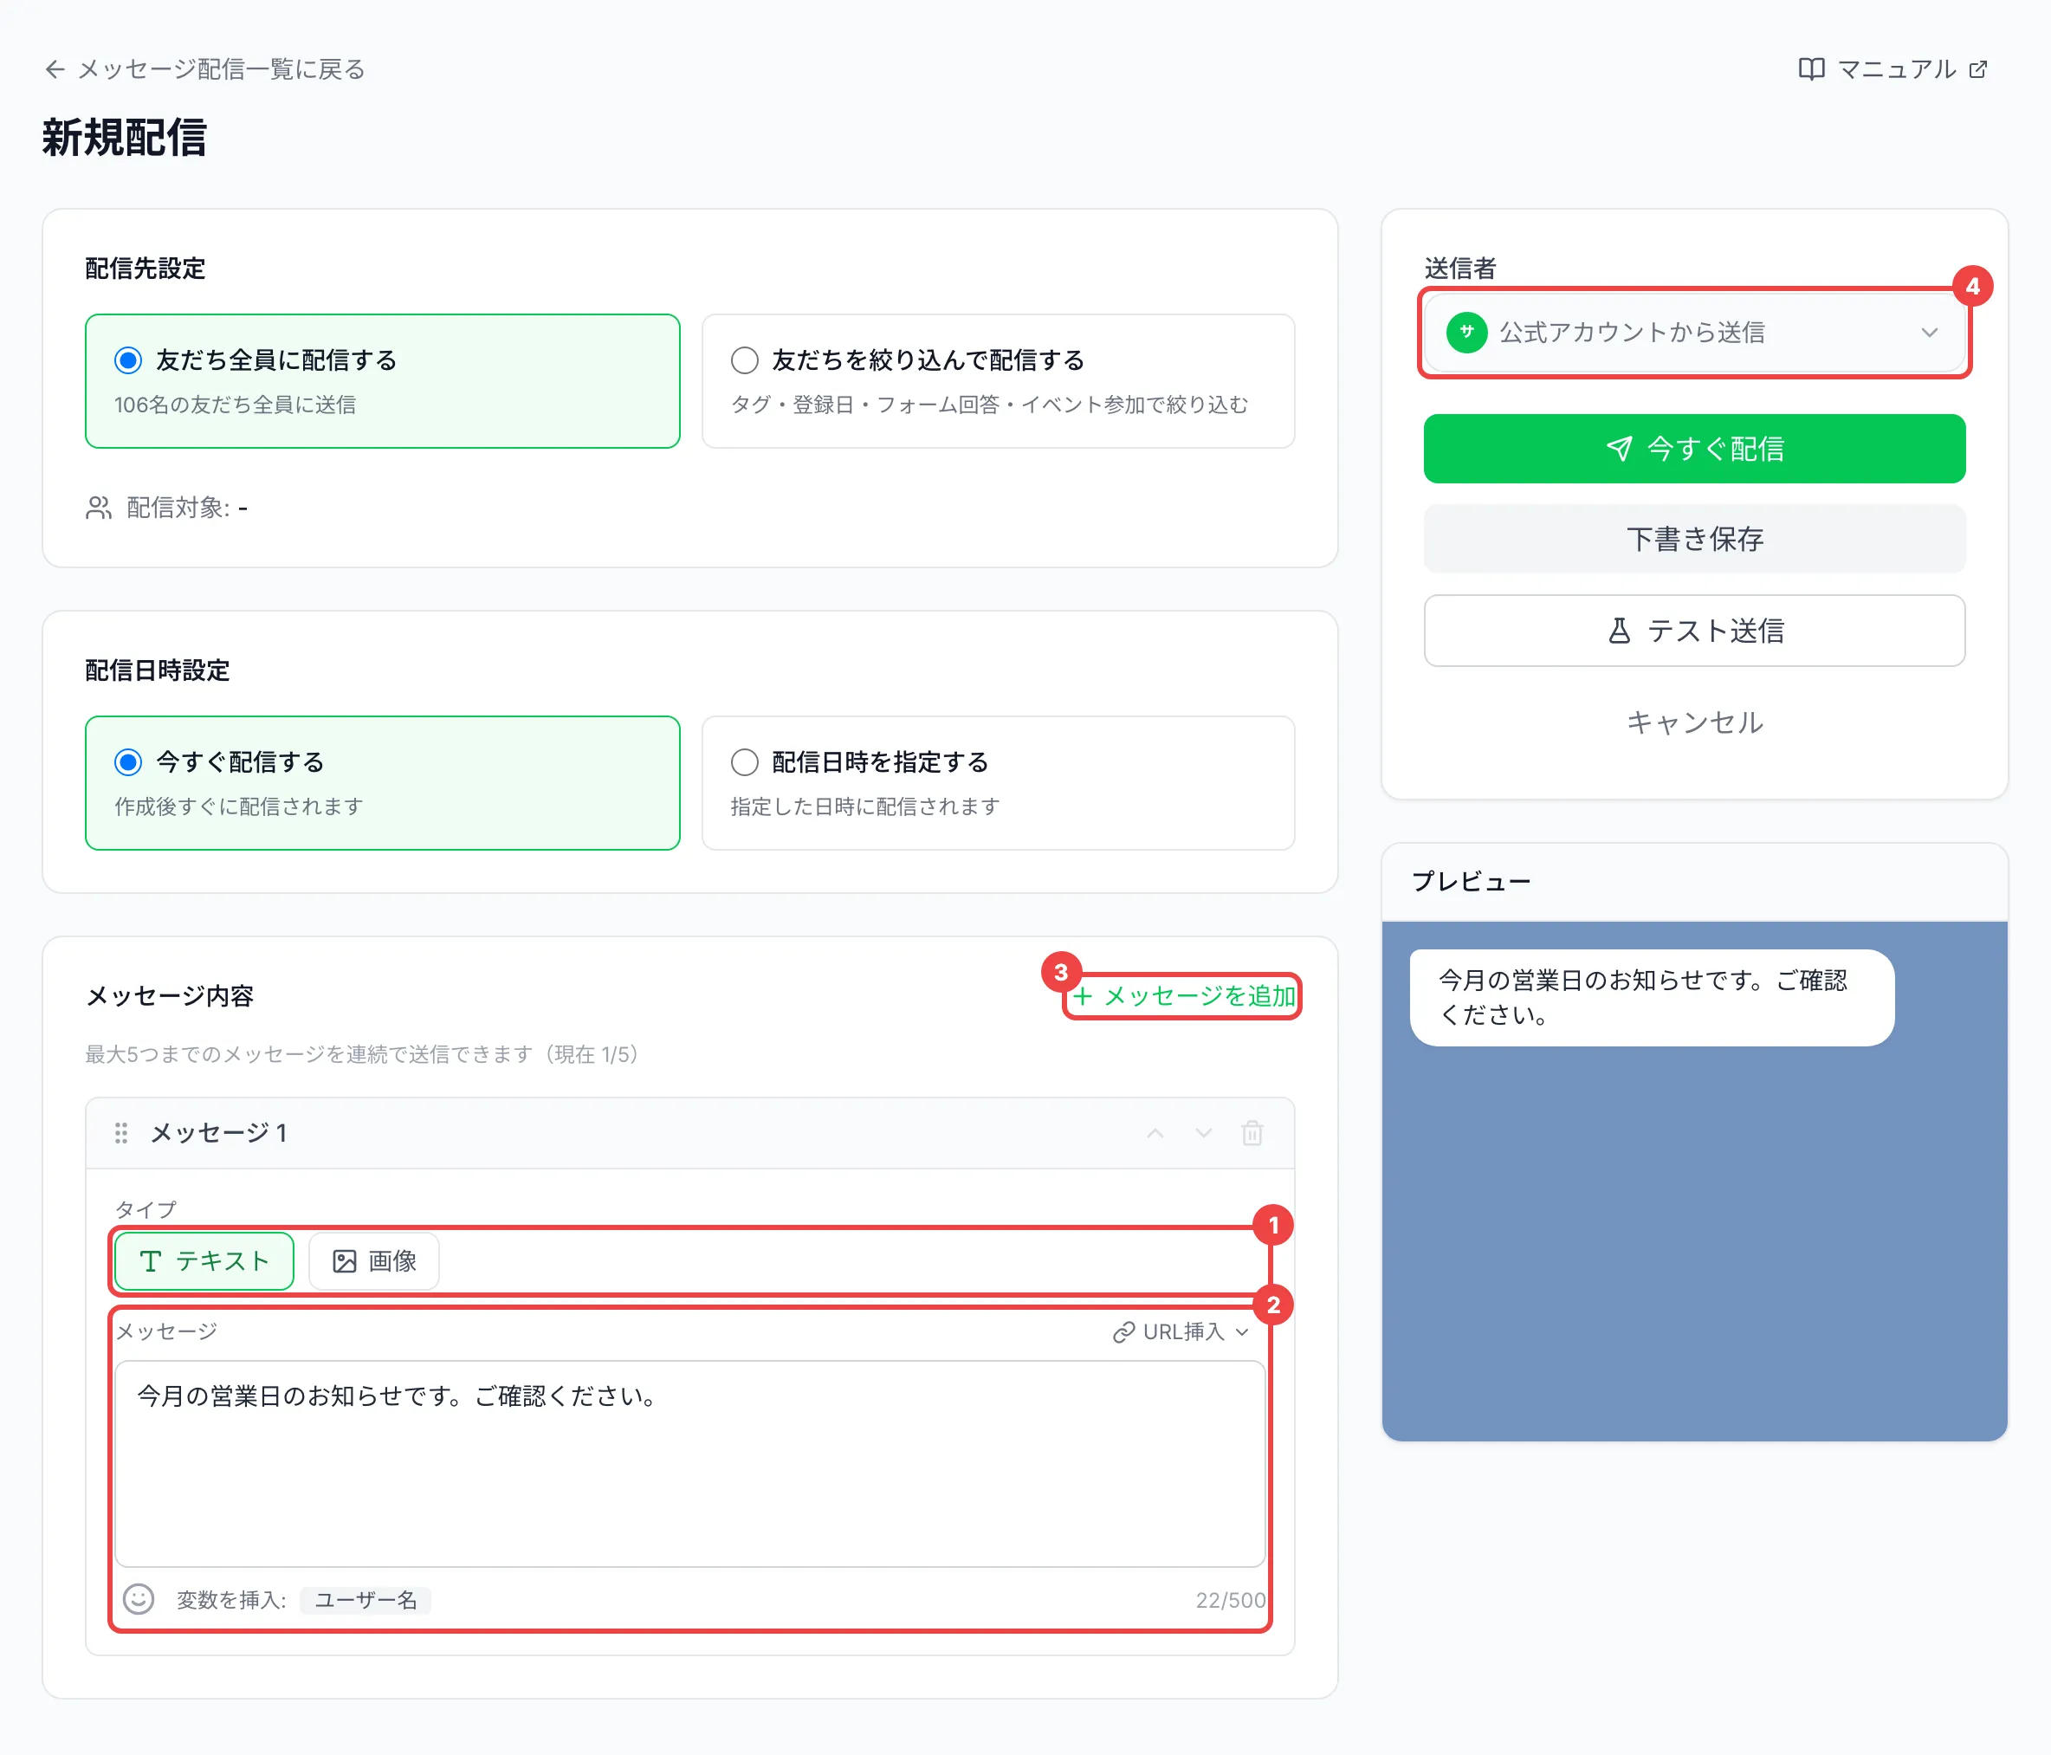
Task: Click the people icon next to 配信対象
Action: 98,508
